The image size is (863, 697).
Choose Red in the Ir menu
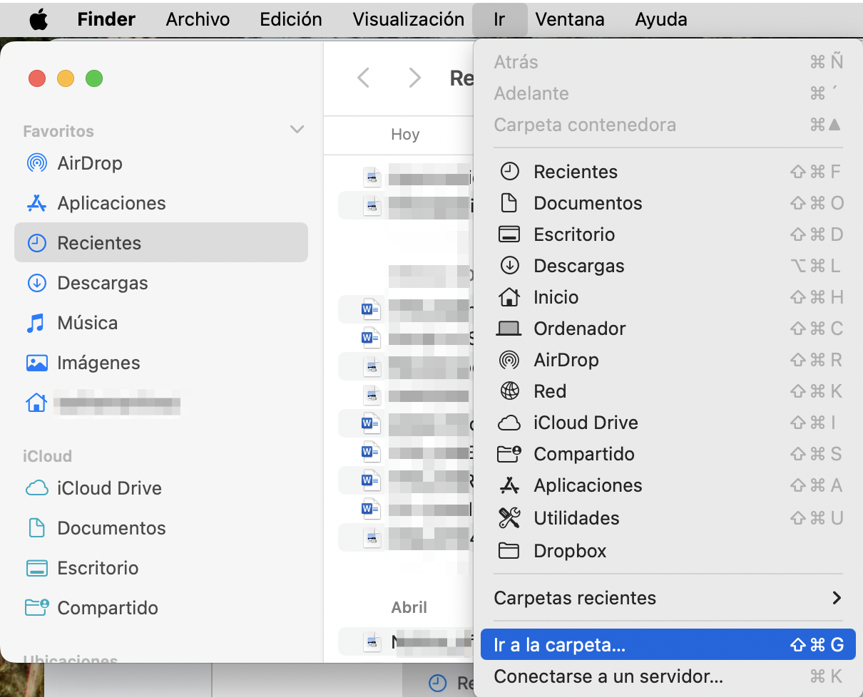[x=668, y=391]
